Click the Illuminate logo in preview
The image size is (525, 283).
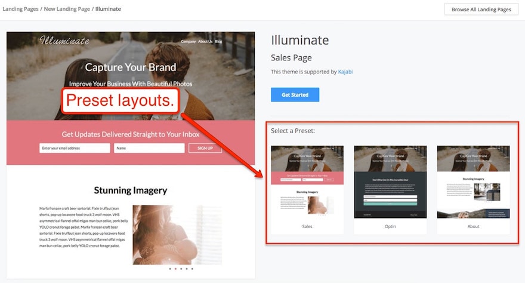pyautogui.click(x=64, y=41)
